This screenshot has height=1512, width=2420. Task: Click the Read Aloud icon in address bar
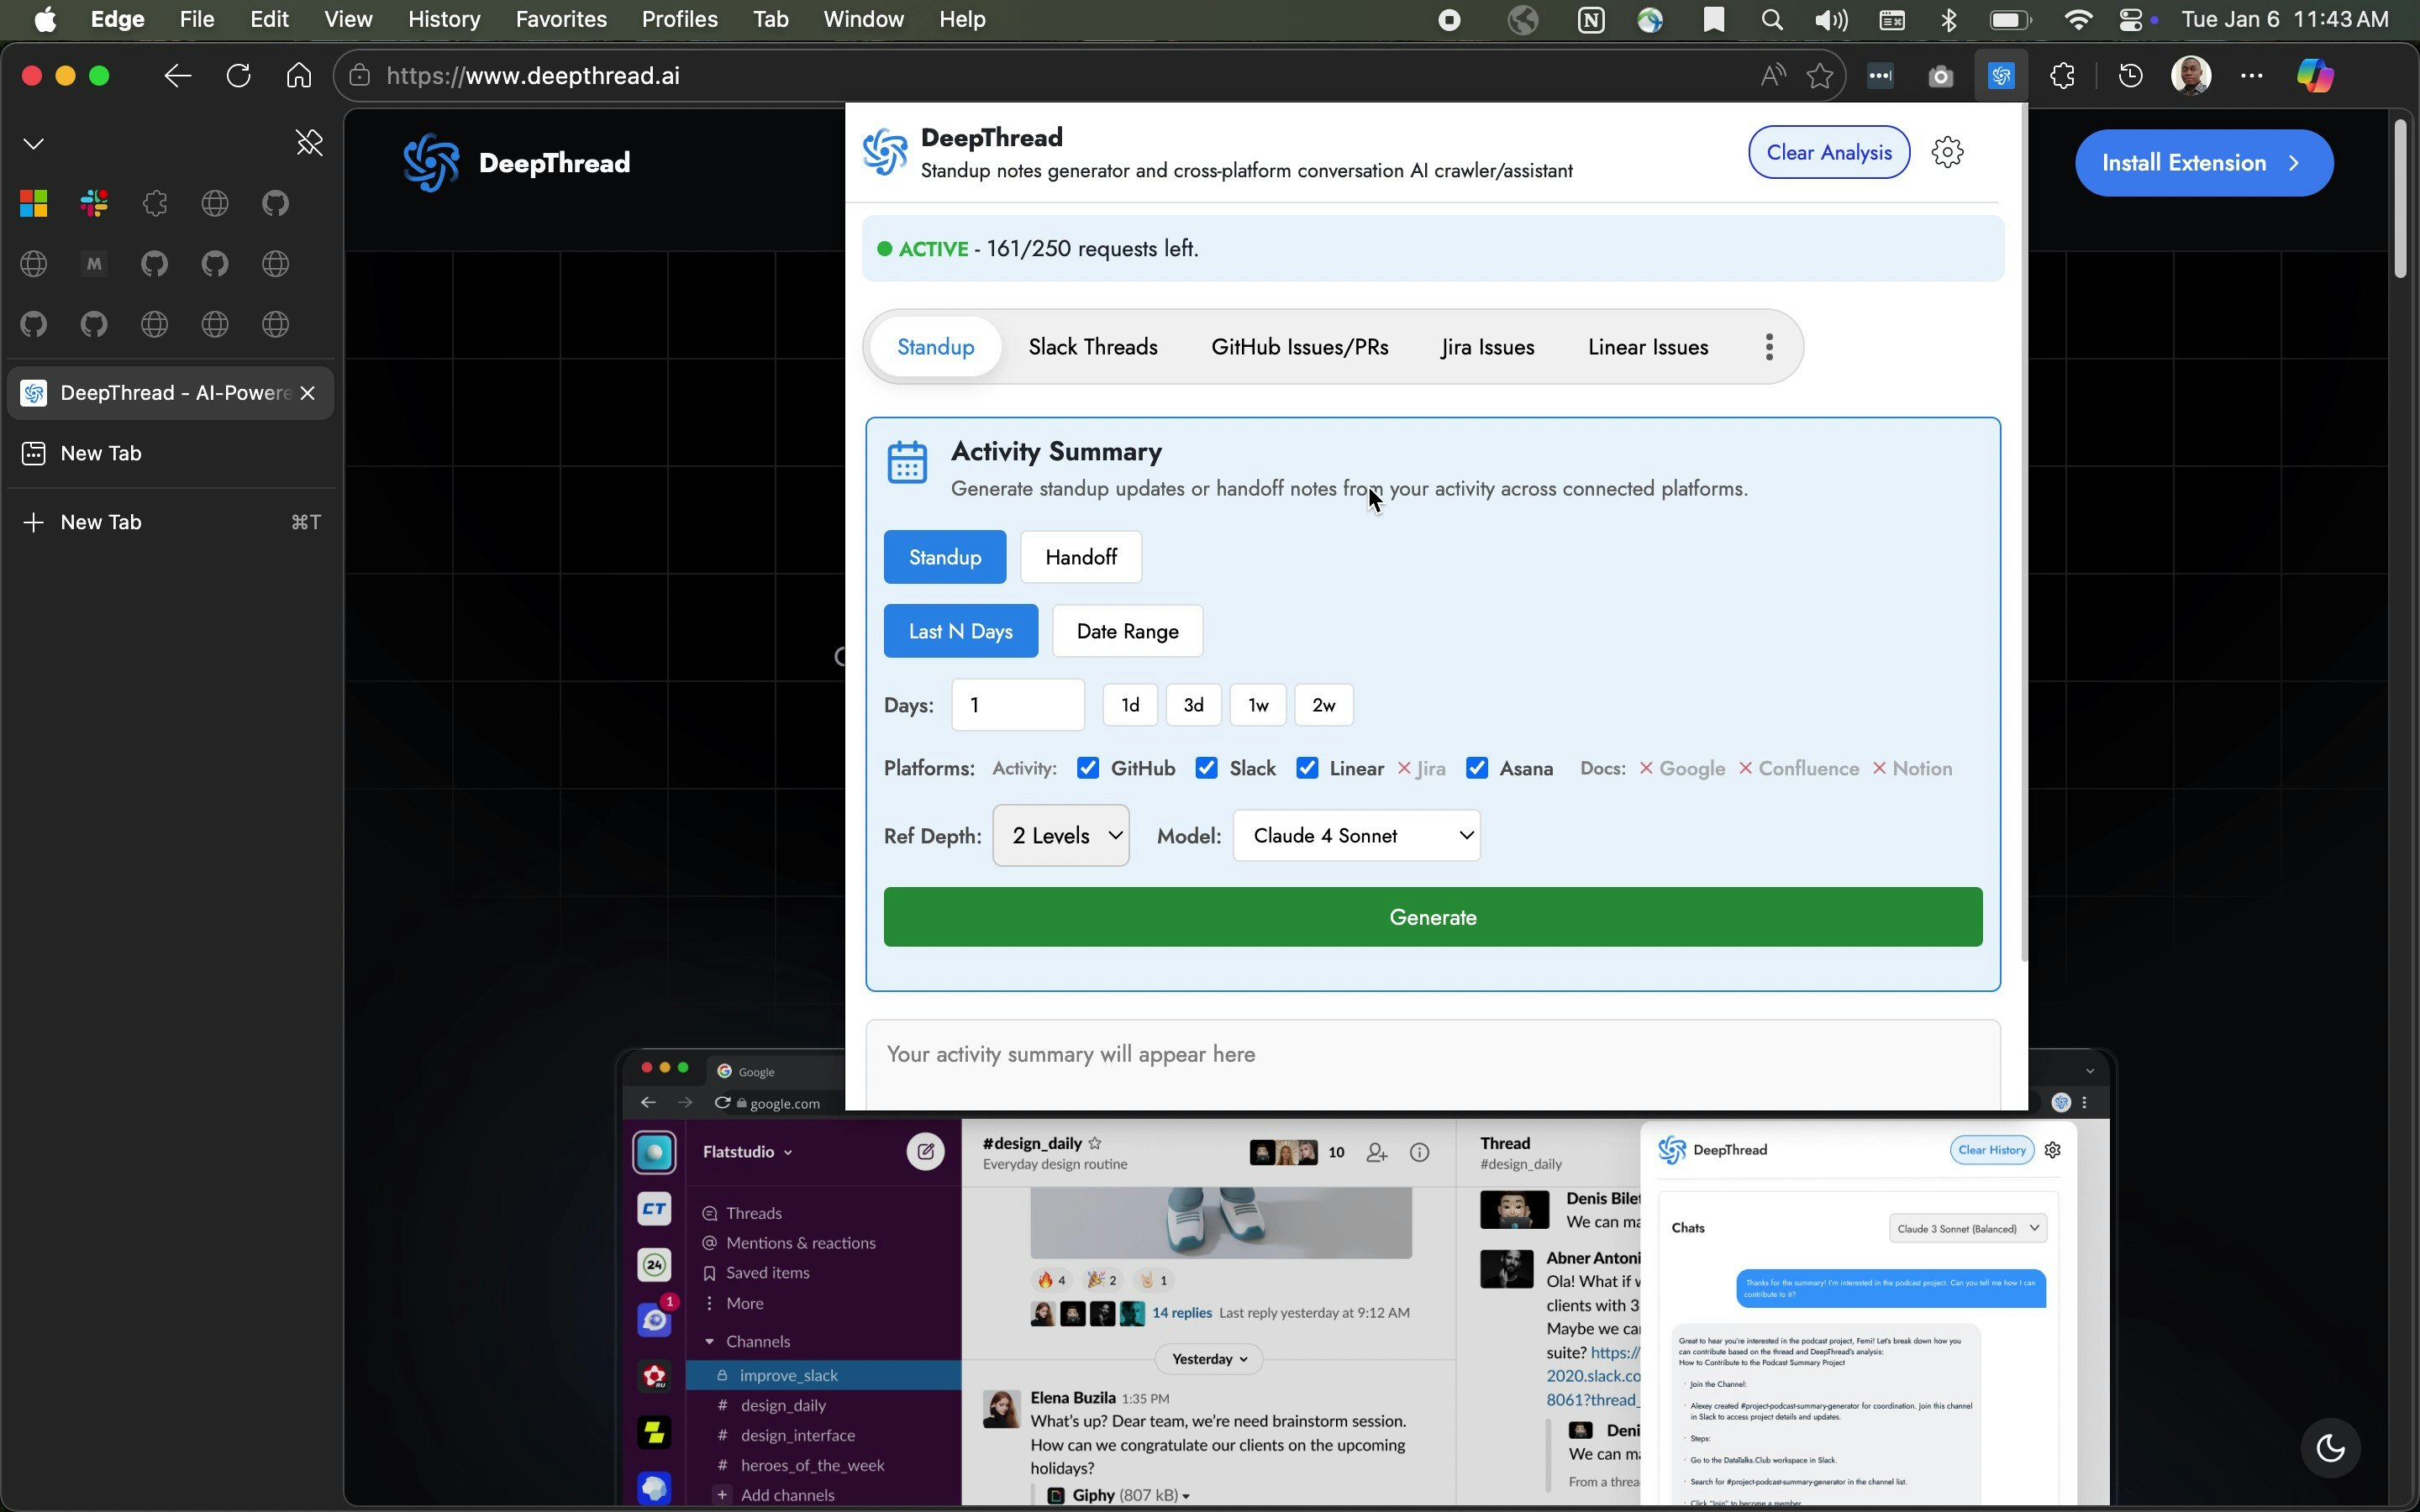1773,76
